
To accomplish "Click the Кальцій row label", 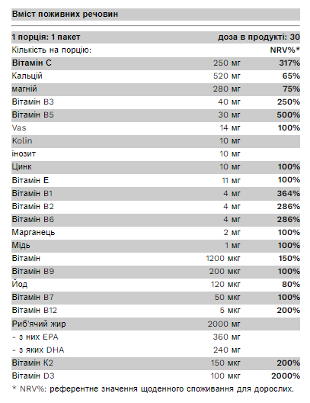I will coord(27,76).
